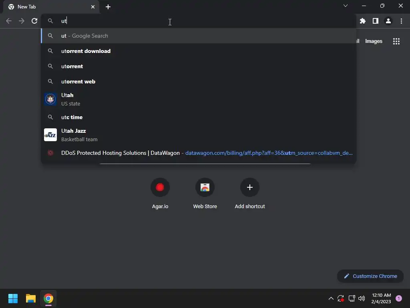Click the DataWagon favicon
The image size is (410, 308).
[50, 153]
